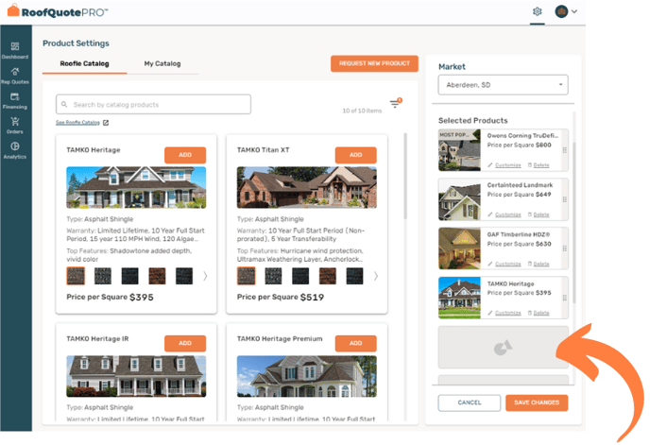Add TAMKO Heritage Premium product
This screenshot has width=650, height=445.
click(x=355, y=343)
